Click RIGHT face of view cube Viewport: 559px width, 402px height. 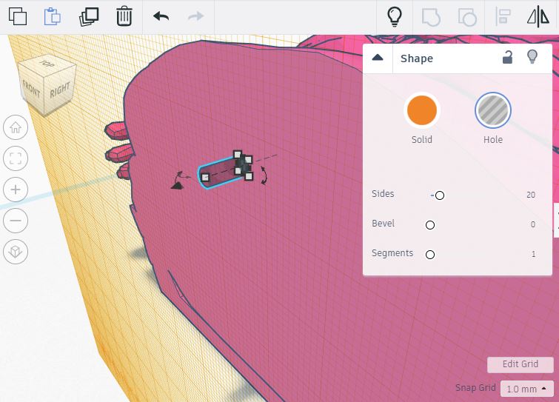(x=59, y=90)
